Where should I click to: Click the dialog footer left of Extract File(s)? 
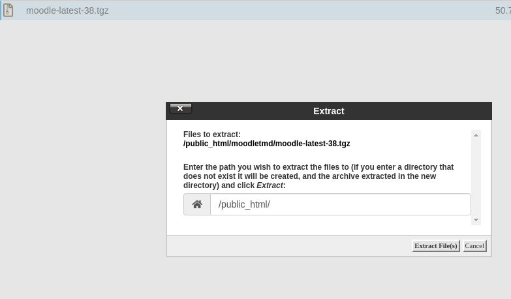click(x=287, y=246)
